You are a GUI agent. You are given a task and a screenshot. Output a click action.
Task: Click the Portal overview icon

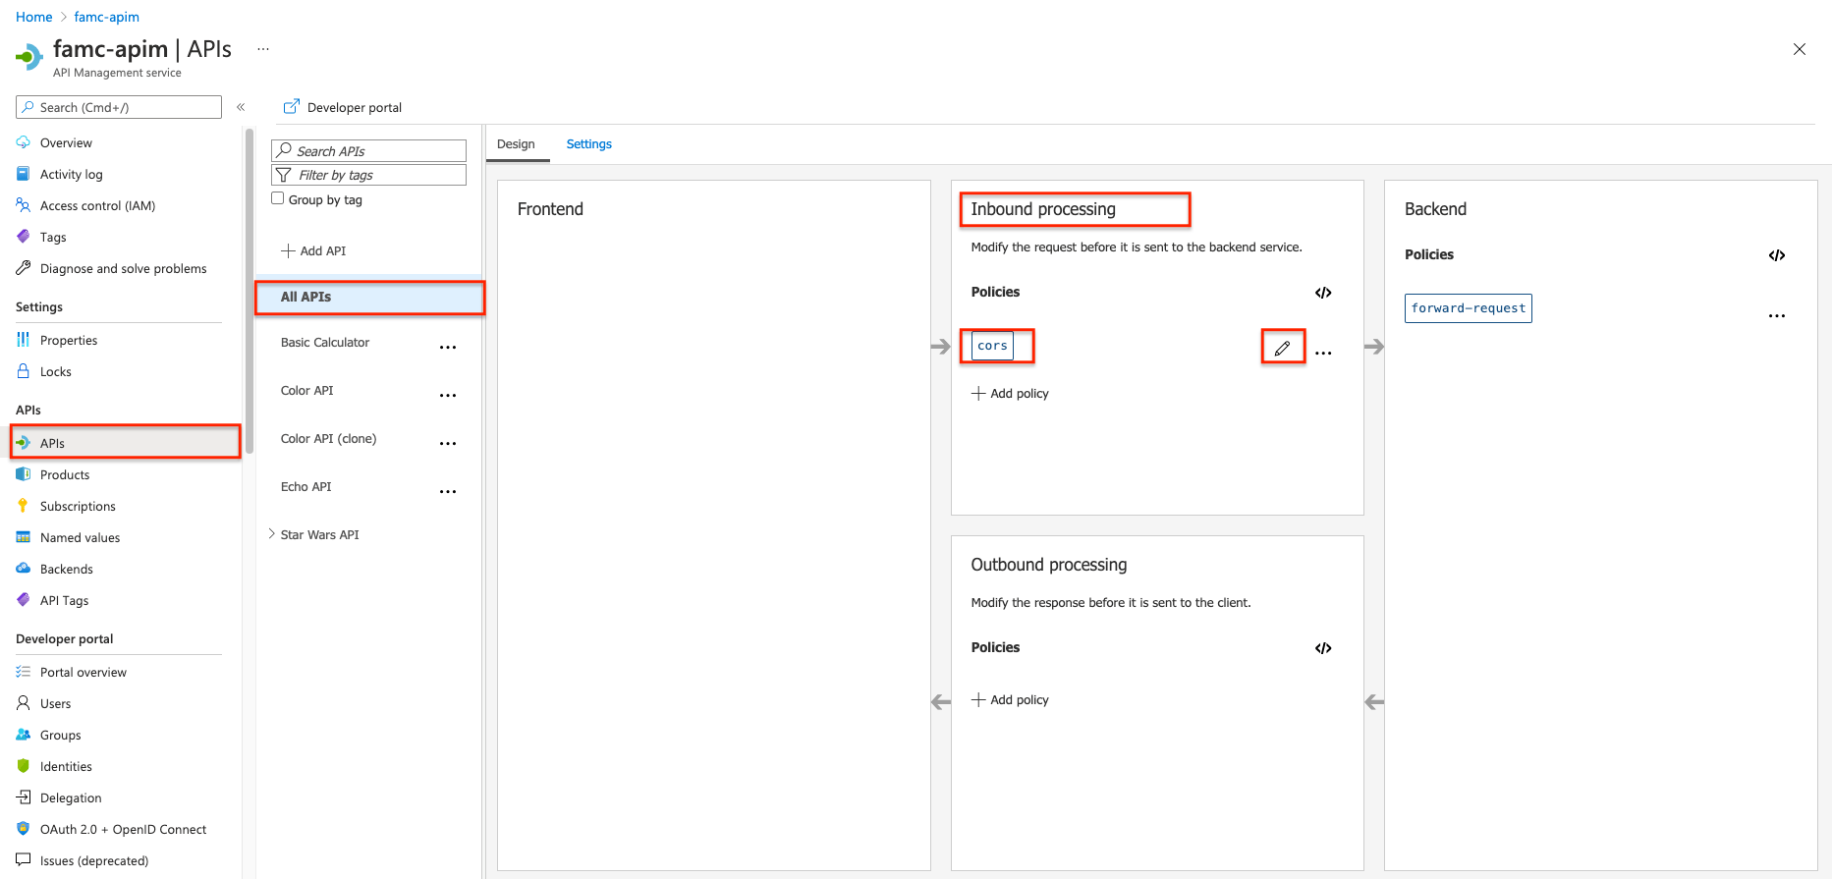23,672
